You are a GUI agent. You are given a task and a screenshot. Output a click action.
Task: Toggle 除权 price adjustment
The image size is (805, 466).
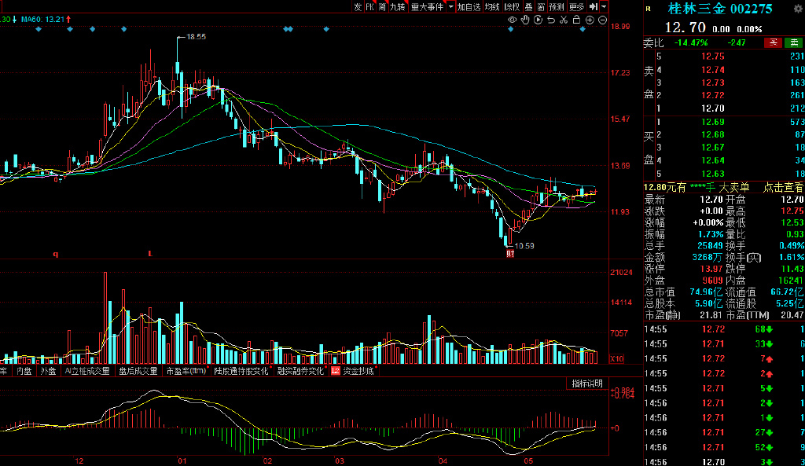(512, 6)
